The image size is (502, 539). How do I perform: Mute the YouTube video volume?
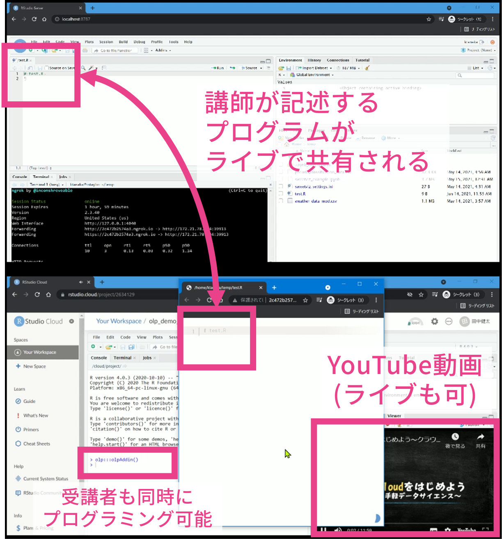click(338, 530)
